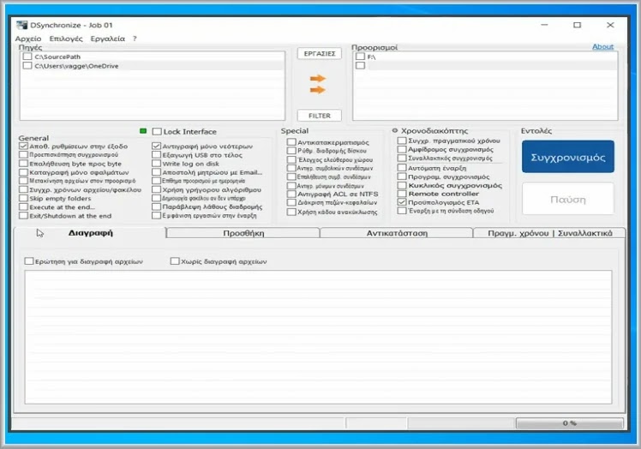Enable Προγραμ. συγχρονισμός checkbox

402,177
